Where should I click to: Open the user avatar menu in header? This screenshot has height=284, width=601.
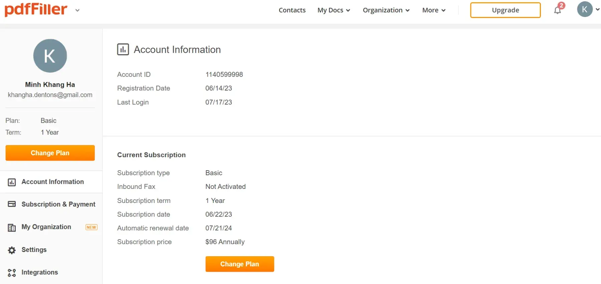click(585, 10)
